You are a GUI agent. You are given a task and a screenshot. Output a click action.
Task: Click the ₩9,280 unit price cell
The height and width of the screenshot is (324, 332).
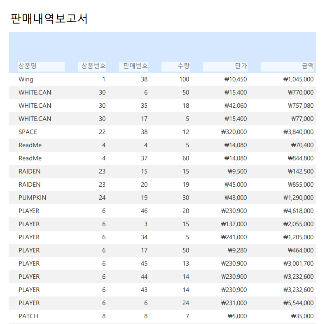pos(237,250)
